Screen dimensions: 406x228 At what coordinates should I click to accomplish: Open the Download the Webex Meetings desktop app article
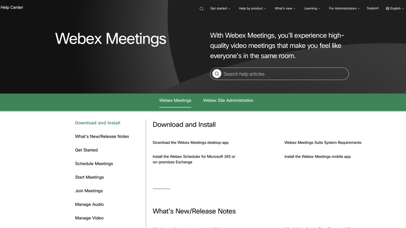pos(190,143)
